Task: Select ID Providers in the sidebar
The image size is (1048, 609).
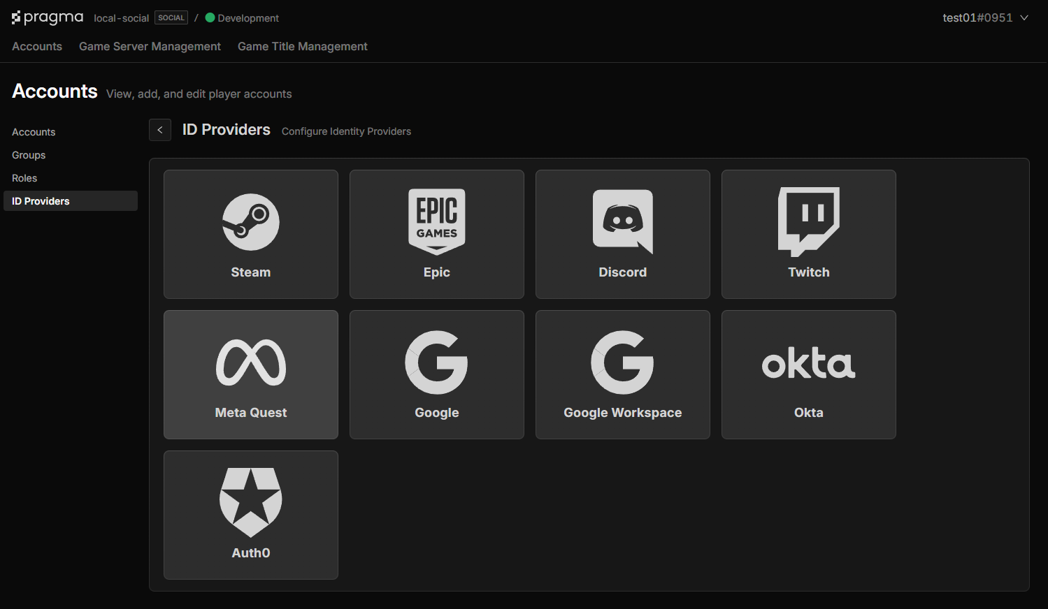Action: pos(71,201)
